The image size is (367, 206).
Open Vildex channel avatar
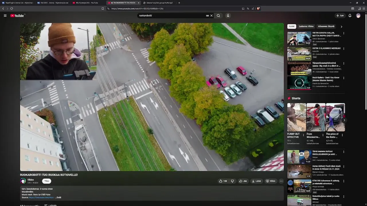(23, 181)
